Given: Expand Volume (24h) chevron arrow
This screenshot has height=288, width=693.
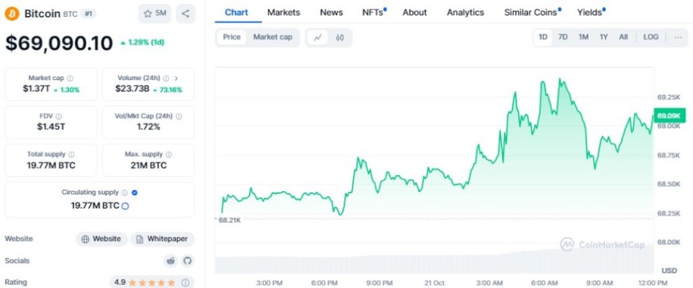Looking at the screenshot, I should click(x=176, y=78).
